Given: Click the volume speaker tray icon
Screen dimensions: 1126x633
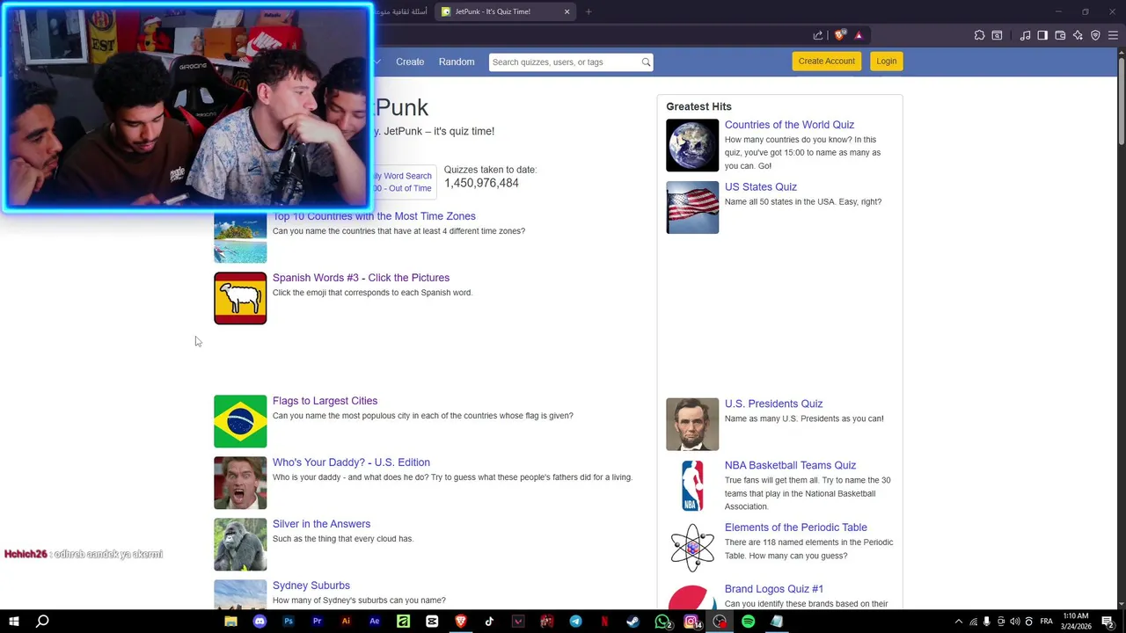Looking at the screenshot, I should pyautogui.click(x=1014, y=622).
